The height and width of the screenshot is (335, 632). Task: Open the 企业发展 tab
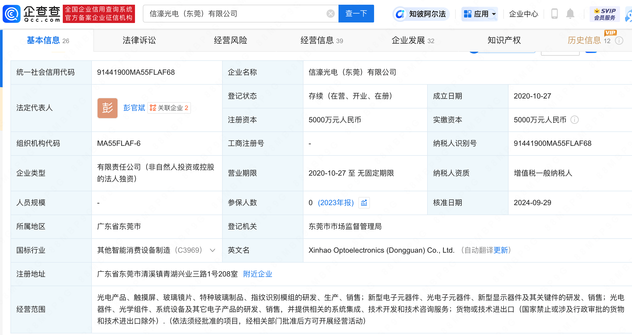[413, 41]
